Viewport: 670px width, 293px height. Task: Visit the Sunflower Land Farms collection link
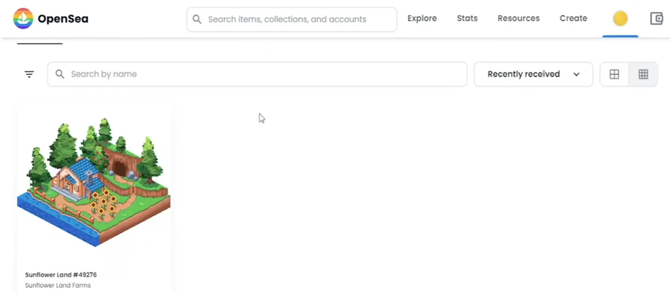click(58, 285)
